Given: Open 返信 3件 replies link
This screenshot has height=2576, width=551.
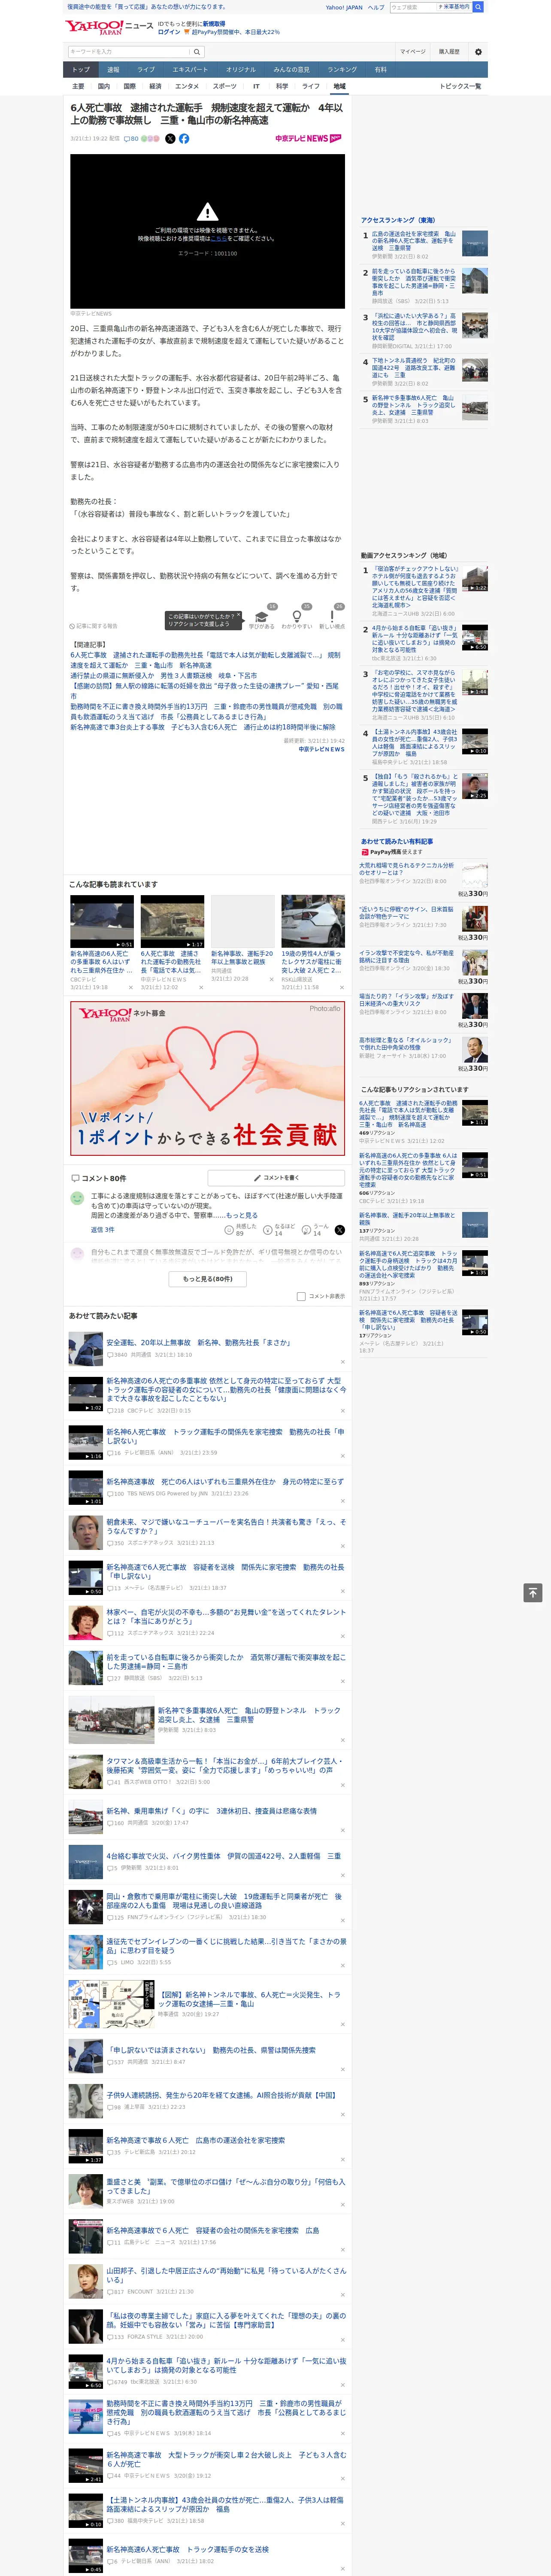Looking at the screenshot, I should [102, 1230].
